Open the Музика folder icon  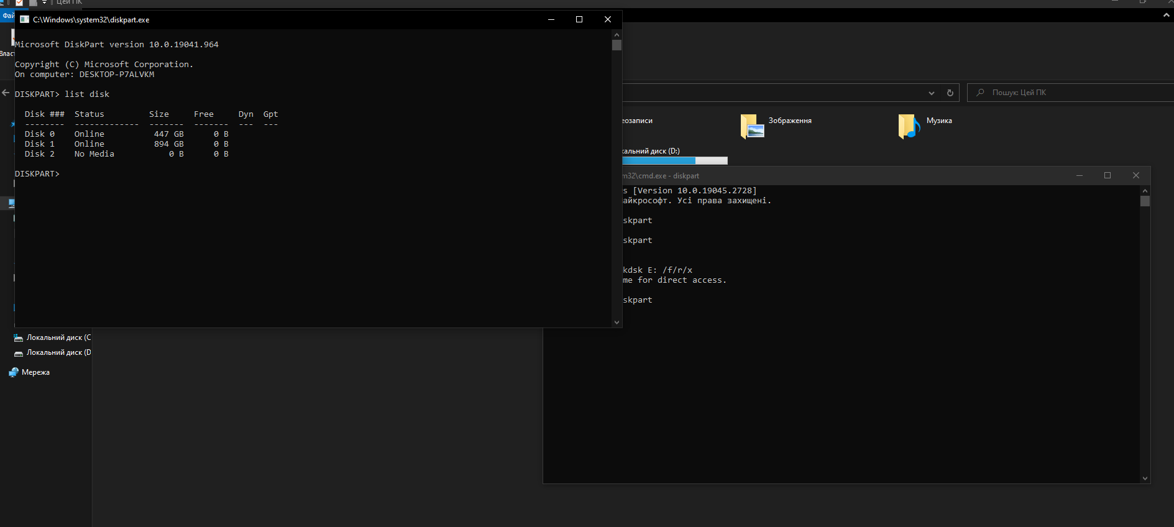click(909, 126)
